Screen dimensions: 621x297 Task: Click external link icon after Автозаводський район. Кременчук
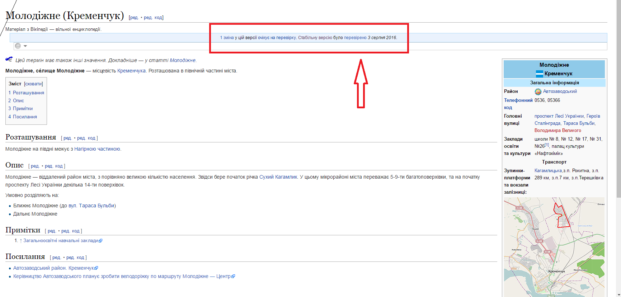tap(97, 268)
